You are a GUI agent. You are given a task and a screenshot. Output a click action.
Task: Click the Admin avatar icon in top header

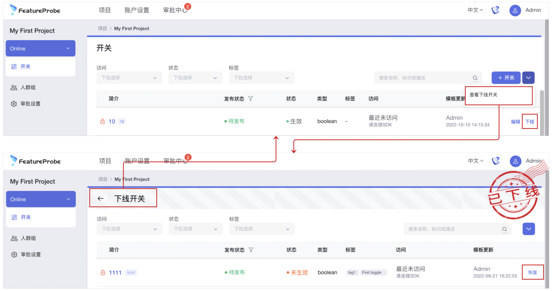[x=515, y=10]
